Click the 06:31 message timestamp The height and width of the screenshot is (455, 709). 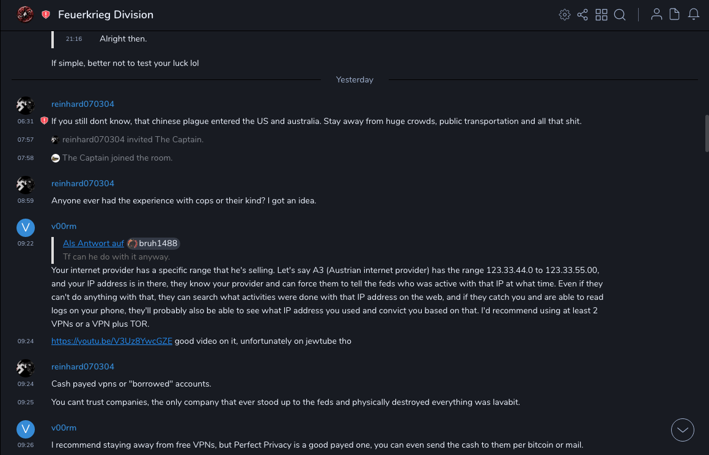pos(26,122)
